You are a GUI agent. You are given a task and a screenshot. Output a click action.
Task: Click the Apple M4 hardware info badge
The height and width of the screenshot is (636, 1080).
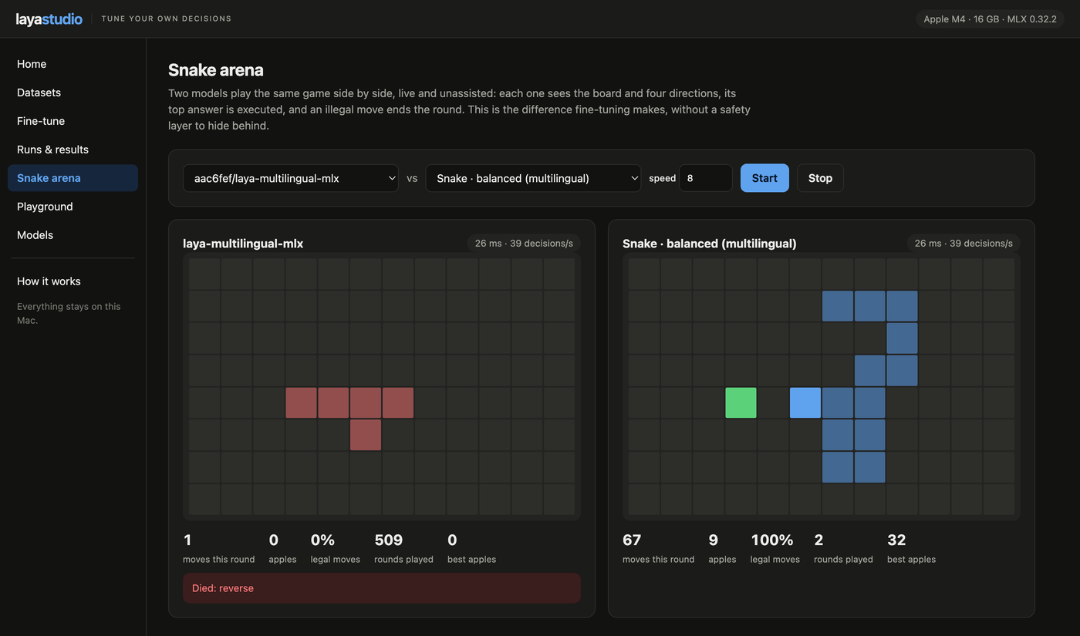[x=990, y=19]
